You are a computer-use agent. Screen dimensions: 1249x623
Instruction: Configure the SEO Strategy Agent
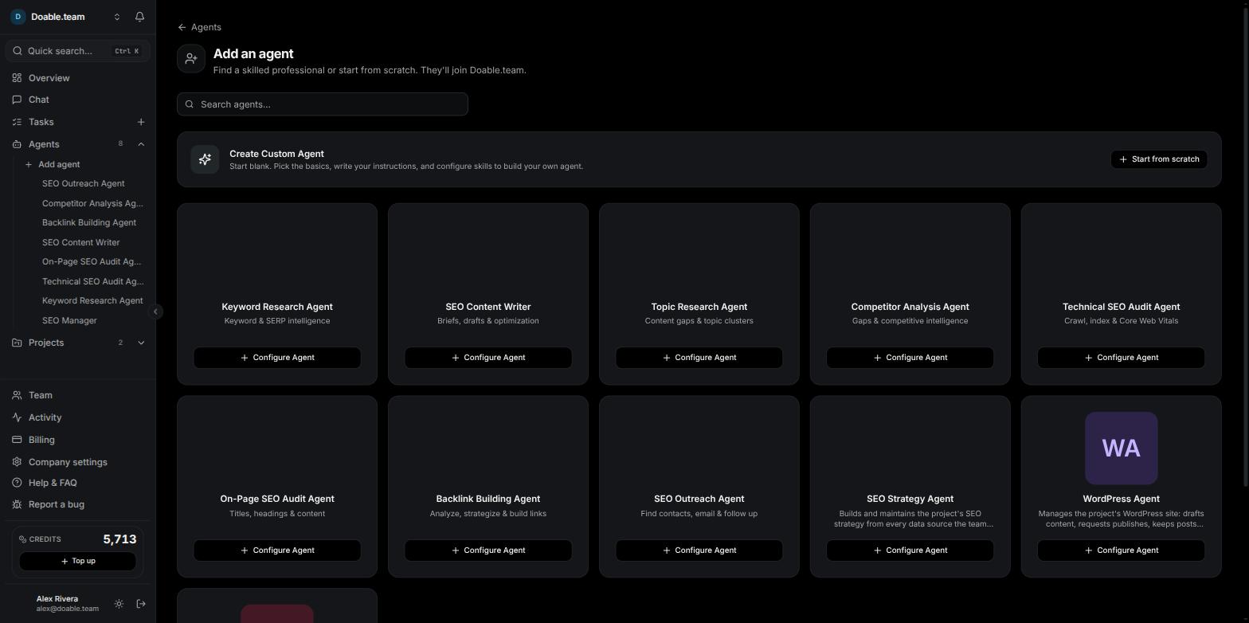[910, 551]
